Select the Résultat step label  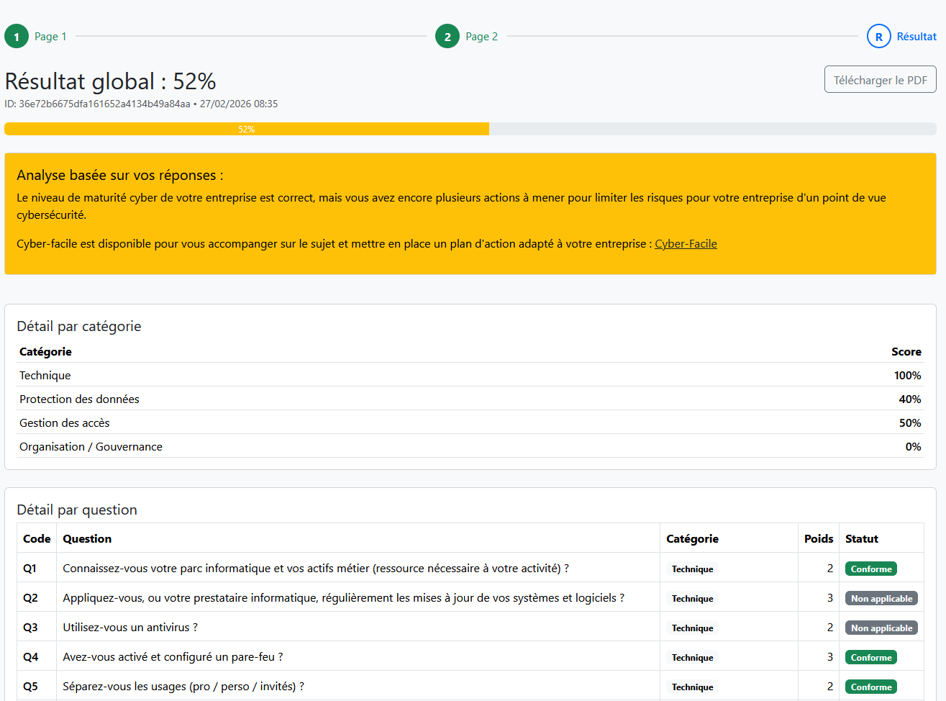pos(916,37)
